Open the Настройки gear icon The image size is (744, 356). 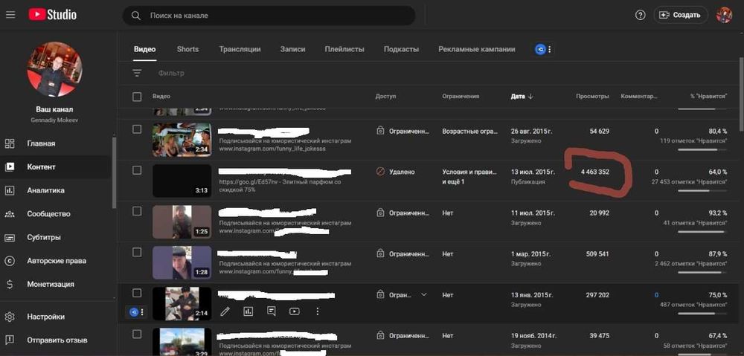click(10, 317)
